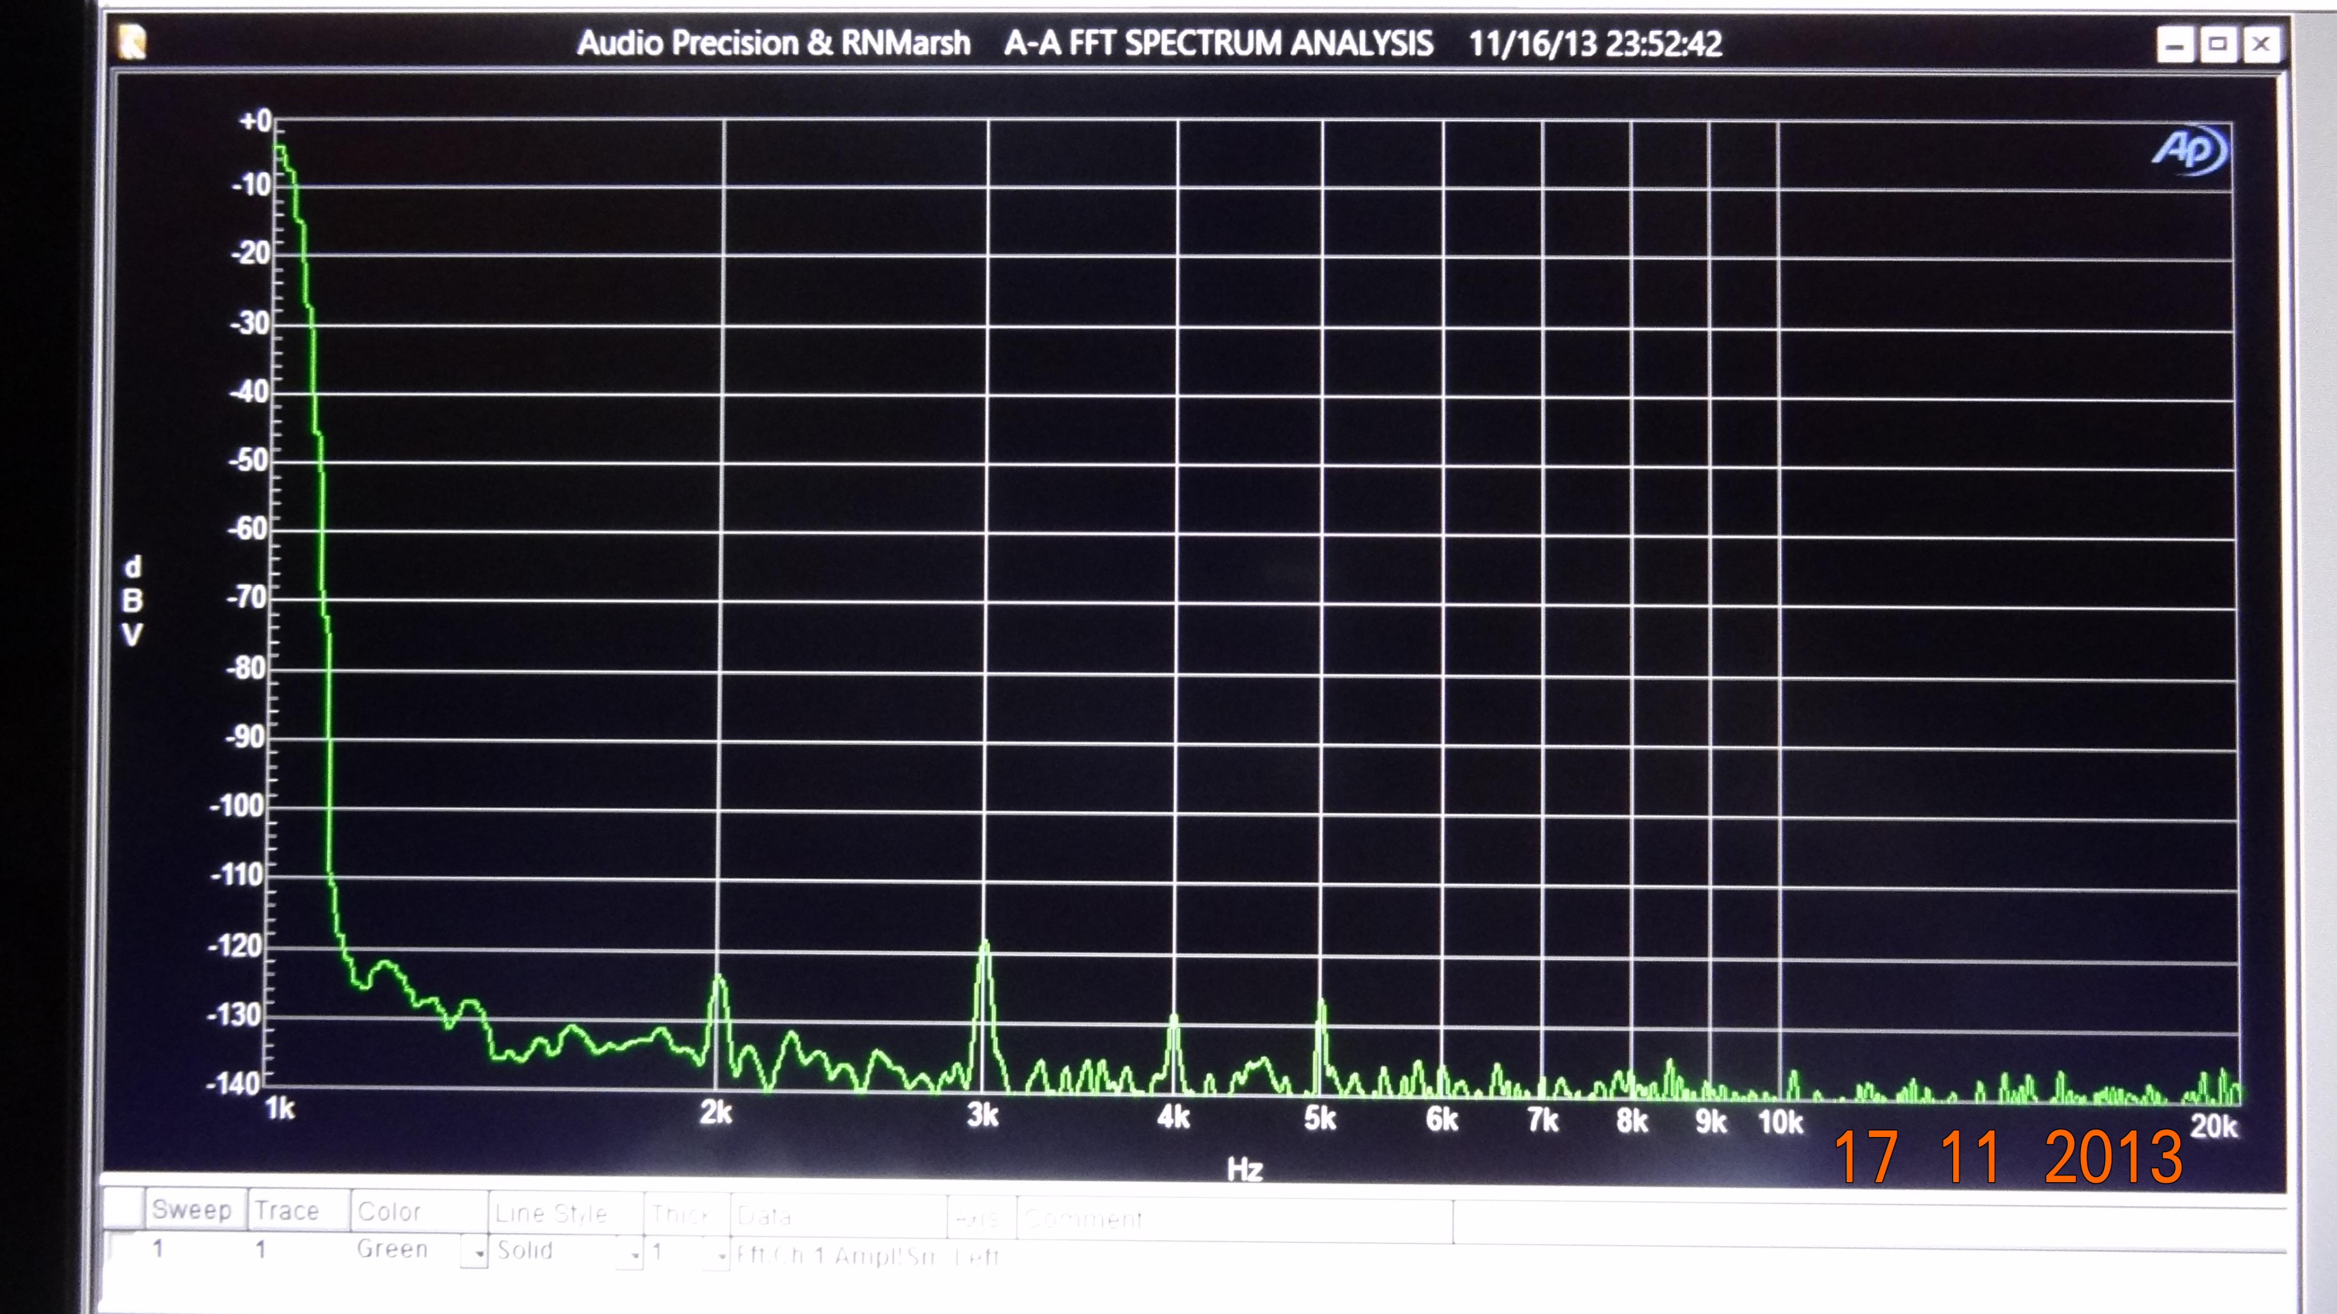Click the 3k x-axis tick label
2337x1314 pixels.
pos(983,1115)
